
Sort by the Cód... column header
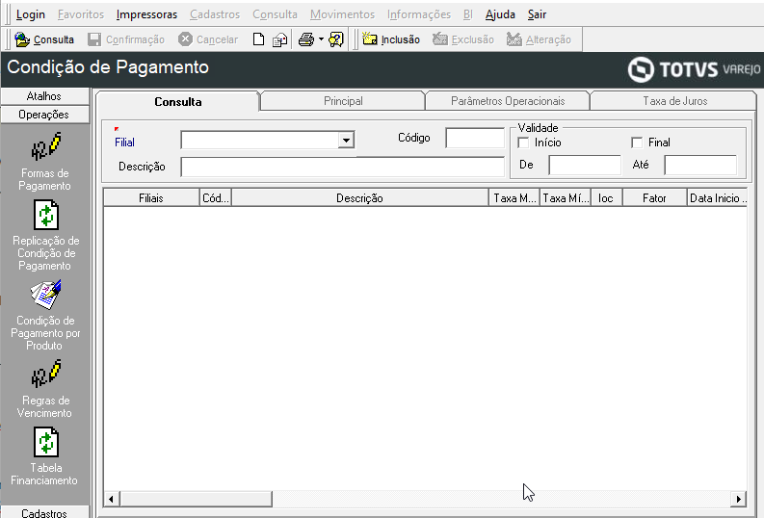[x=216, y=198]
